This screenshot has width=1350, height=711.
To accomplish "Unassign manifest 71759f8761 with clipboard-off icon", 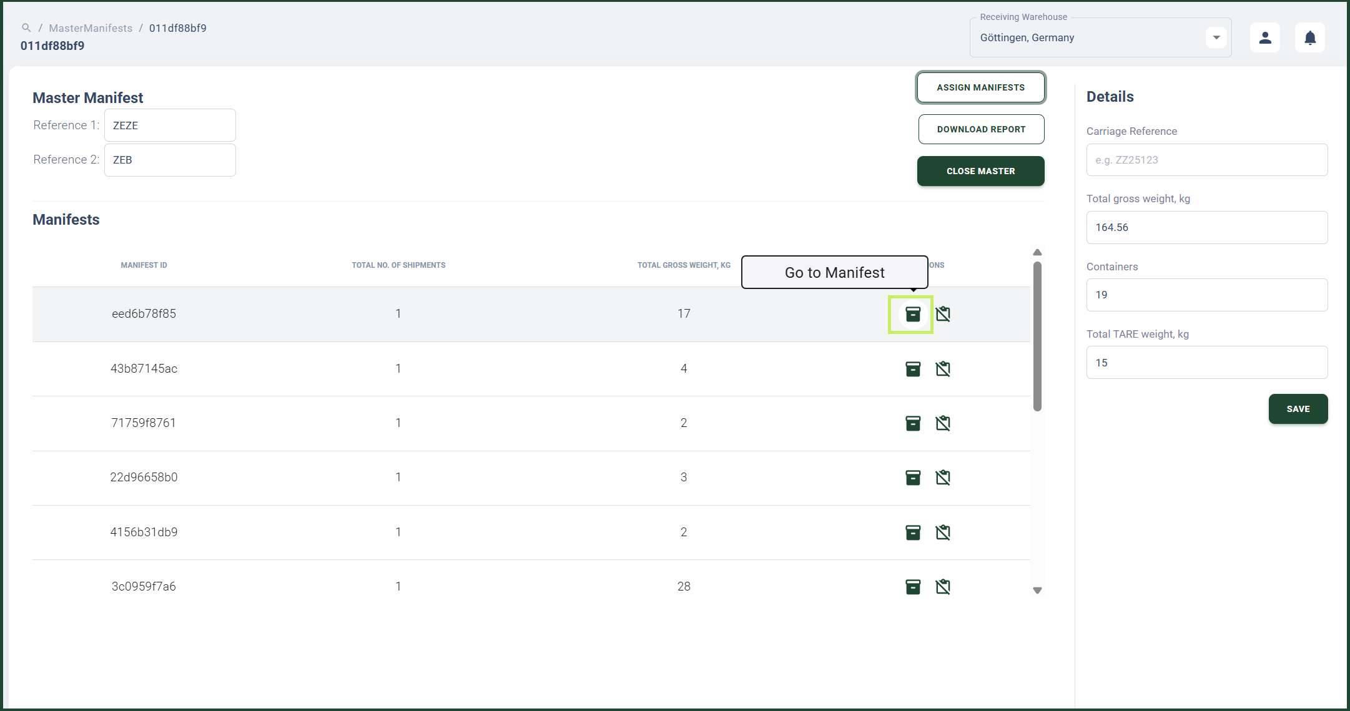I will (x=943, y=423).
